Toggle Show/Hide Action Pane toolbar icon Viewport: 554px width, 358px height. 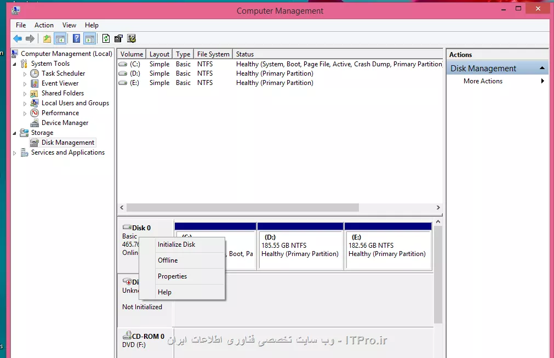(90, 38)
